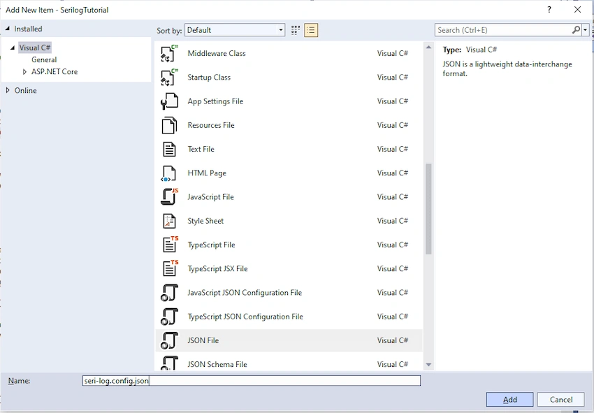Click the Cancel button

click(561, 399)
